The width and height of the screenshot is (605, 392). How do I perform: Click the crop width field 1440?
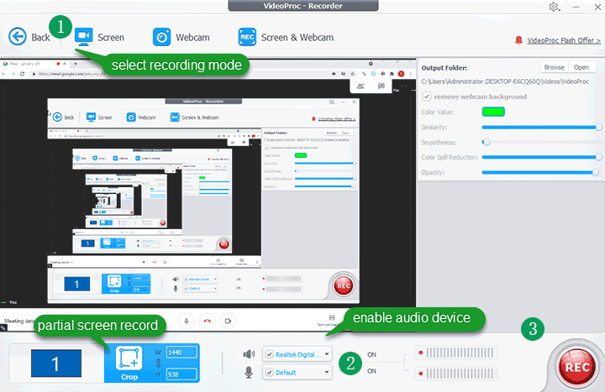click(181, 352)
